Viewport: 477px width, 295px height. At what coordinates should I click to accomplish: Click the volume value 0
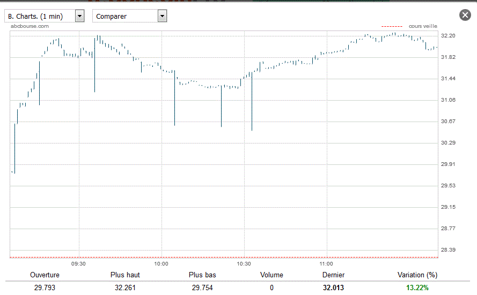point(271,288)
